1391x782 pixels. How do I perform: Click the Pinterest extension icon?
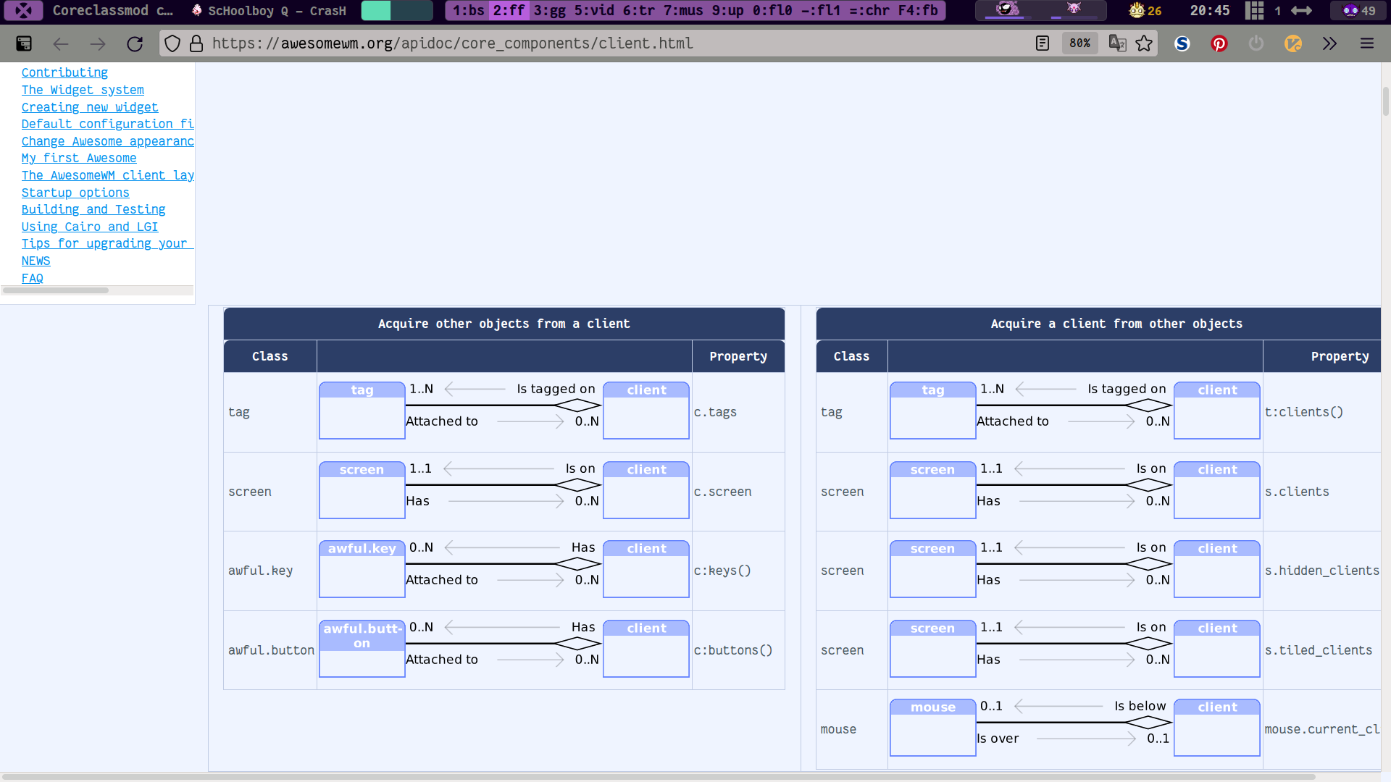tap(1219, 43)
